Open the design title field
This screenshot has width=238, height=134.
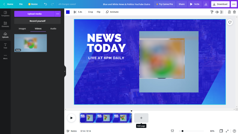(126, 4)
